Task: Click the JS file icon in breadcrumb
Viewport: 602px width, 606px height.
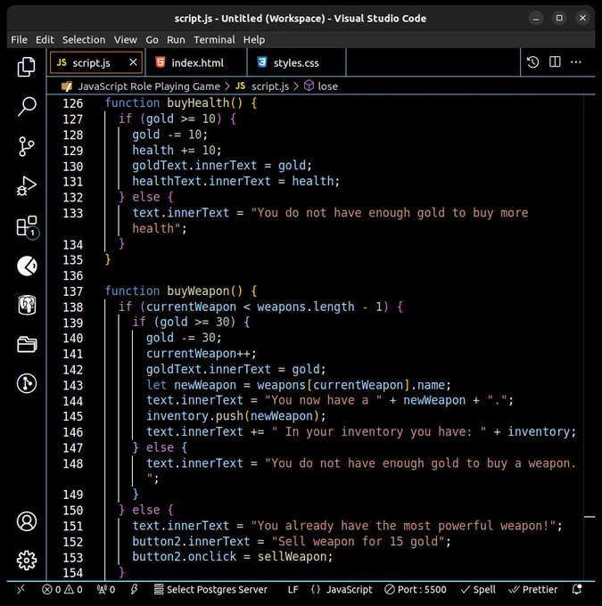Action: coord(240,86)
